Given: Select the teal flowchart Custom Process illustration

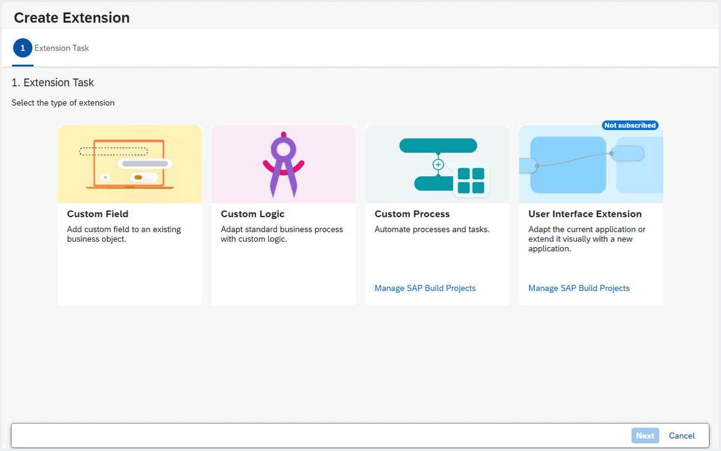Looking at the screenshot, I should (437, 164).
